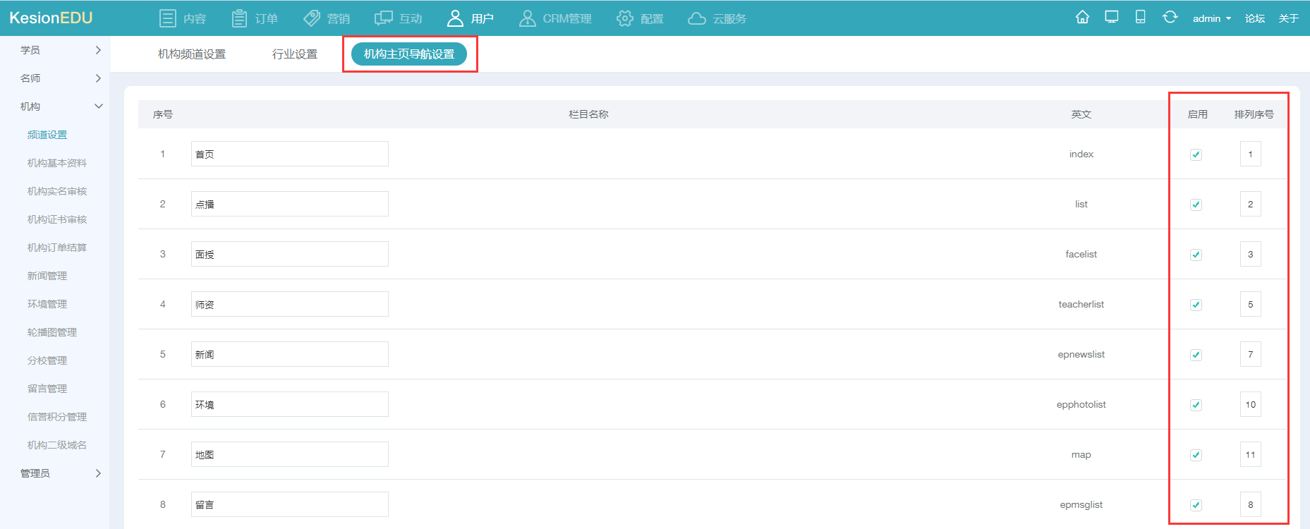Click the home icon in top bar
Viewport: 1310px width, 529px height.
coord(1082,18)
